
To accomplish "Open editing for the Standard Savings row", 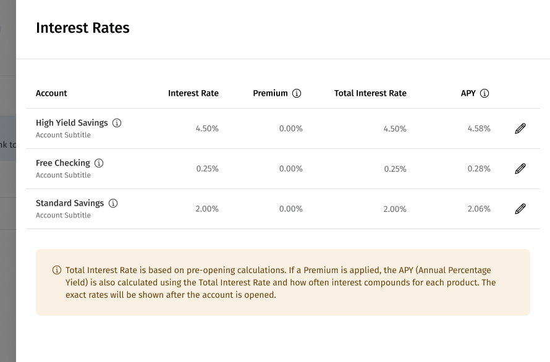I will 520,209.
